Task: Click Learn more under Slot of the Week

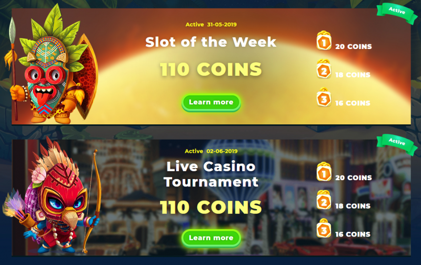Action: point(211,102)
